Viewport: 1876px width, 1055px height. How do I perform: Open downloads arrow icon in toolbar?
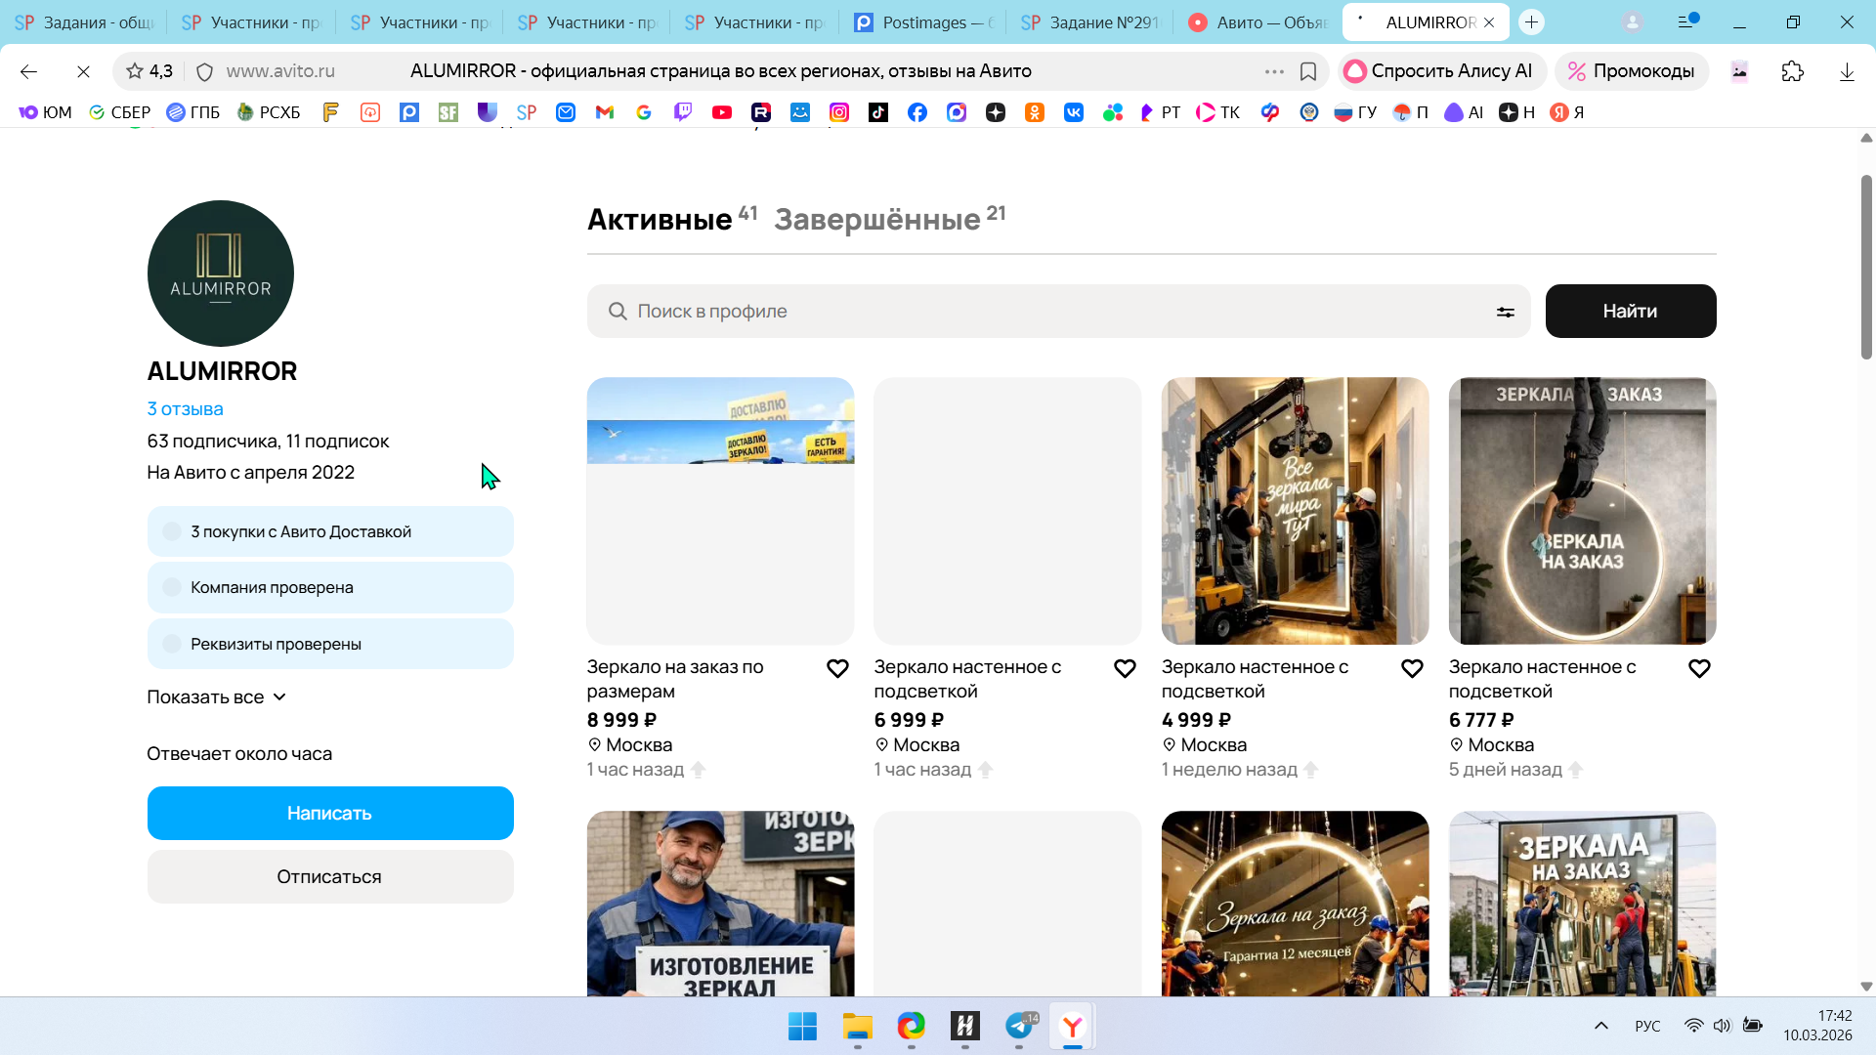1846,71
